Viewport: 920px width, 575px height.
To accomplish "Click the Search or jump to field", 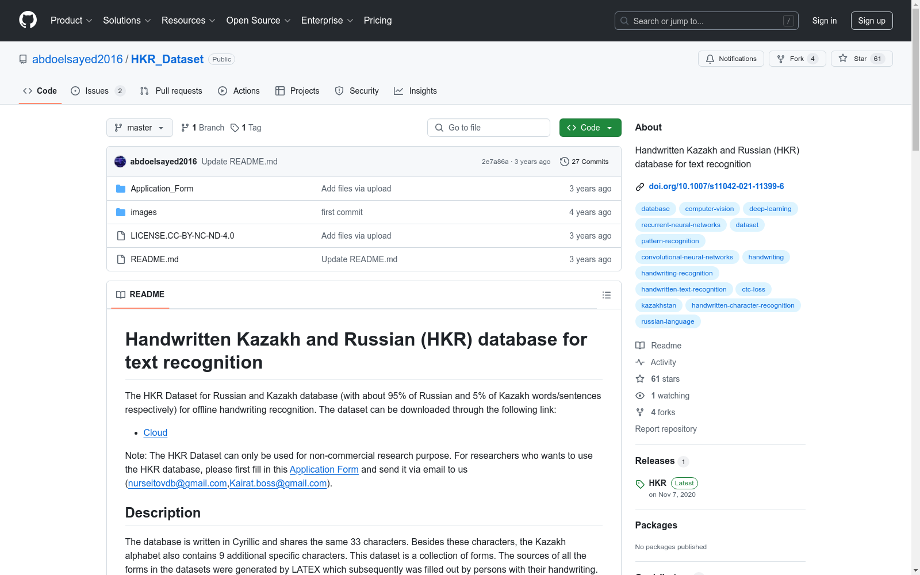I will 707,21.
